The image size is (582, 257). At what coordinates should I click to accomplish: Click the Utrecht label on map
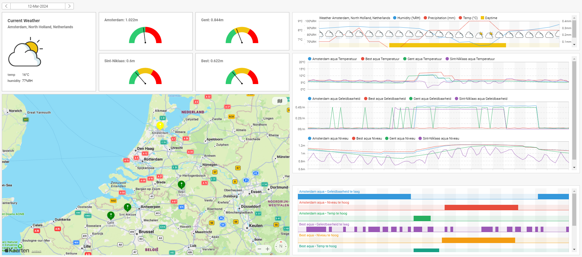177,148
